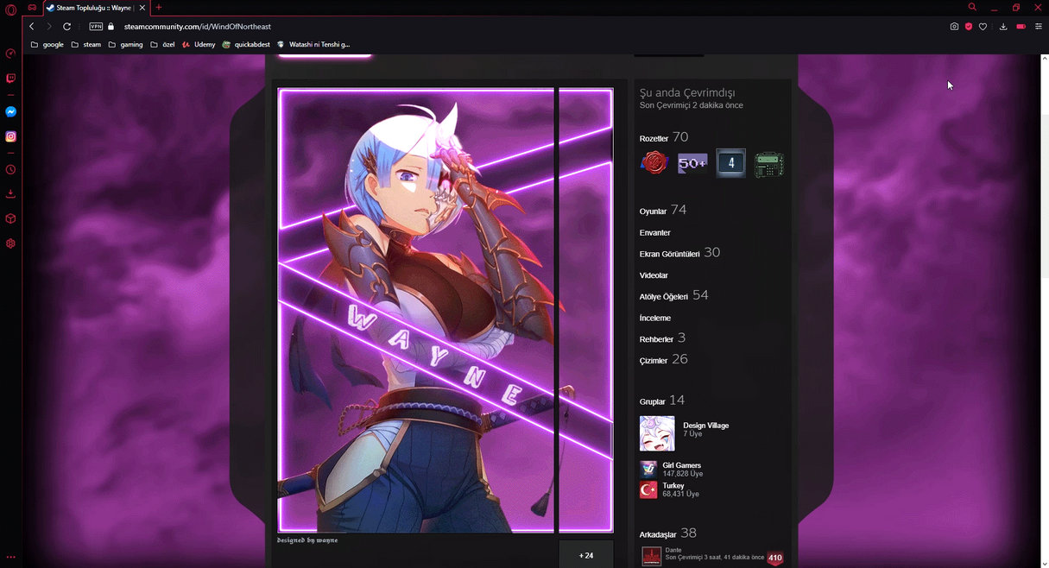Open ad blocker settings via the shield icon

click(968, 27)
